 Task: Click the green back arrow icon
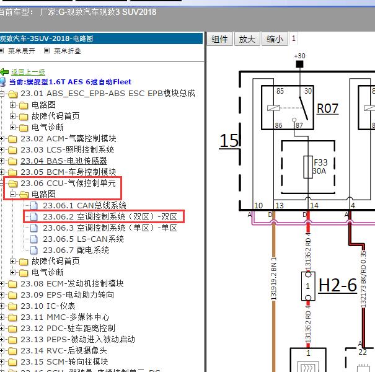click(x=4, y=72)
